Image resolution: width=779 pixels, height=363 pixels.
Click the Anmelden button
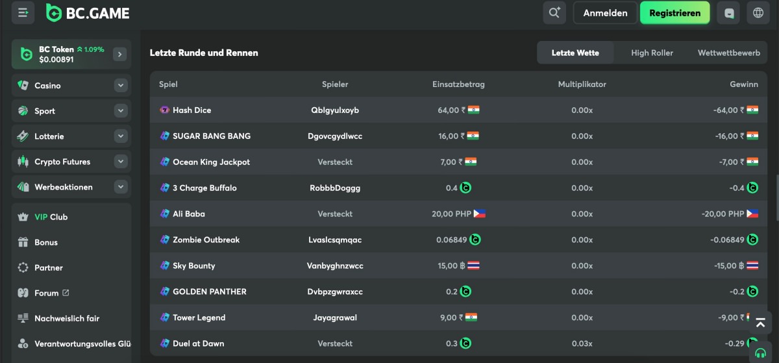[x=605, y=13]
